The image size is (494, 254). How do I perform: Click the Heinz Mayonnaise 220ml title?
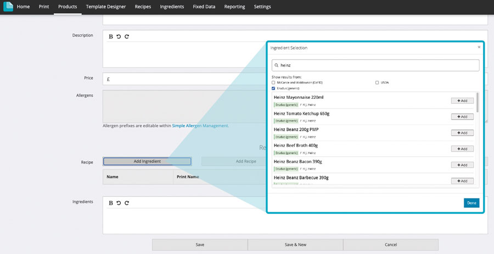click(x=299, y=97)
